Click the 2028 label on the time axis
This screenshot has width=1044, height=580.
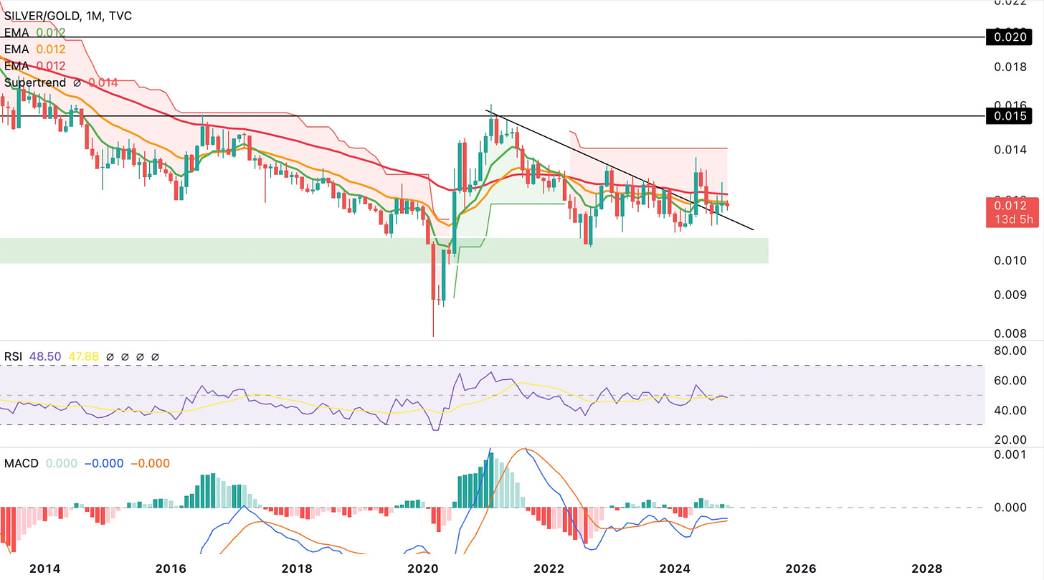click(x=927, y=568)
